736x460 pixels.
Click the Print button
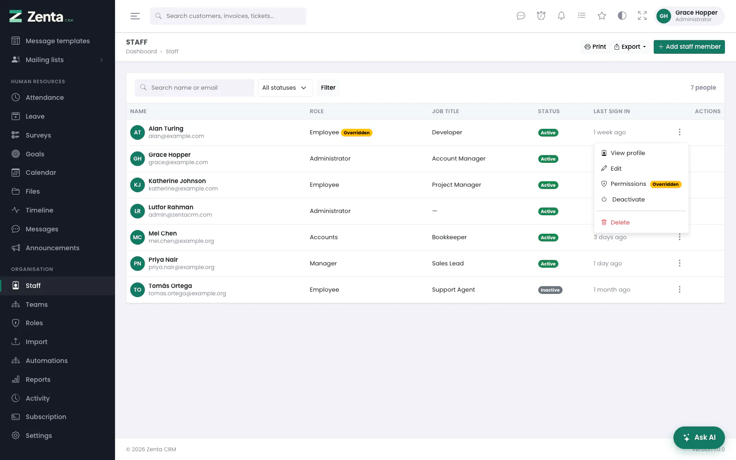(595, 46)
